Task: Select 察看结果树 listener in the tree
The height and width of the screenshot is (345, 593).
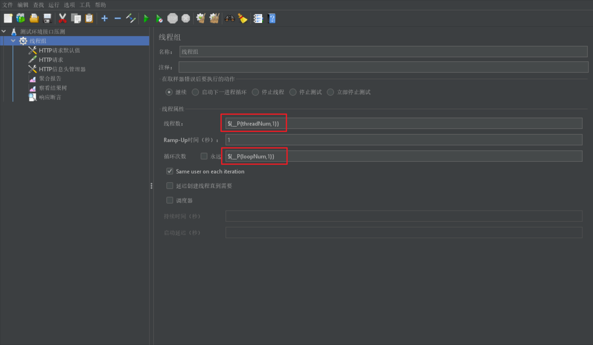Action: click(53, 87)
